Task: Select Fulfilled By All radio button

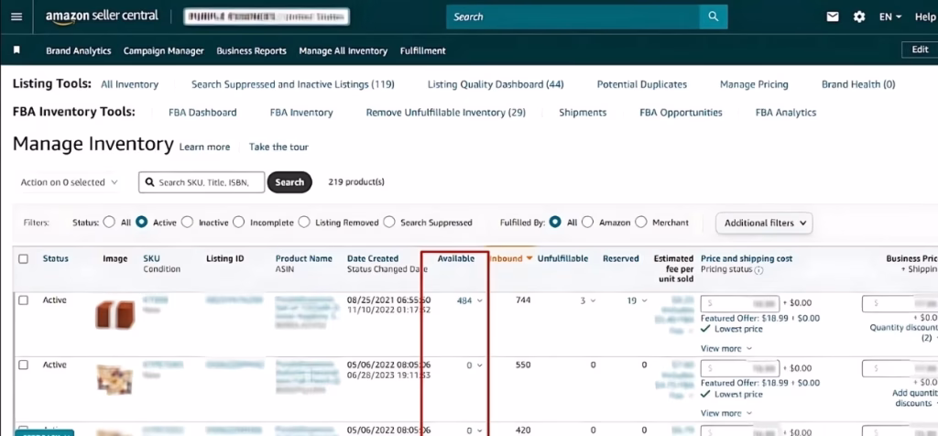Action: (555, 222)
